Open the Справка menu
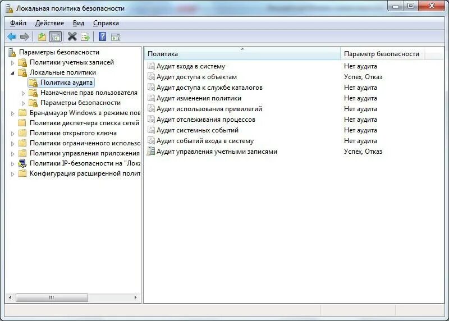Screen dimensions: 449x321 [106, 23]
